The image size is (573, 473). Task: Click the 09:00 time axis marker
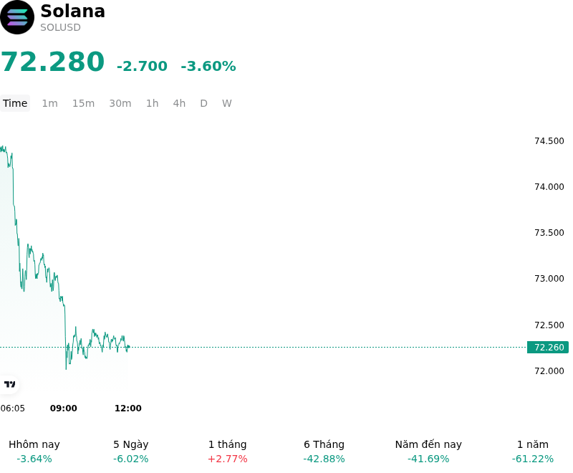point(64,408)
